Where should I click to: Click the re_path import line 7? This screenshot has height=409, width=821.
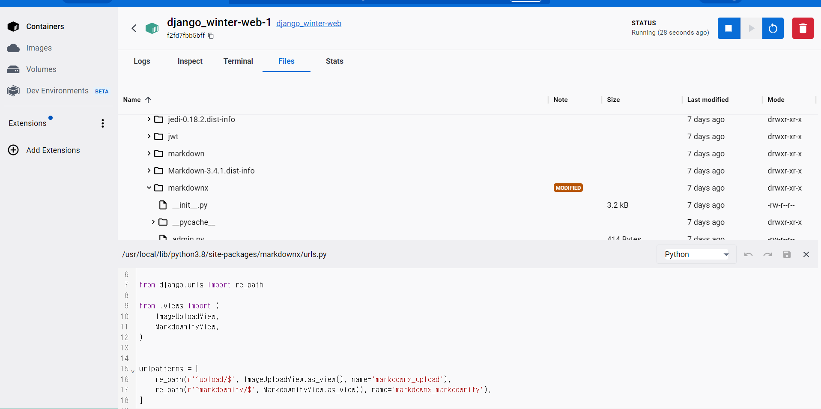point(201,285)
